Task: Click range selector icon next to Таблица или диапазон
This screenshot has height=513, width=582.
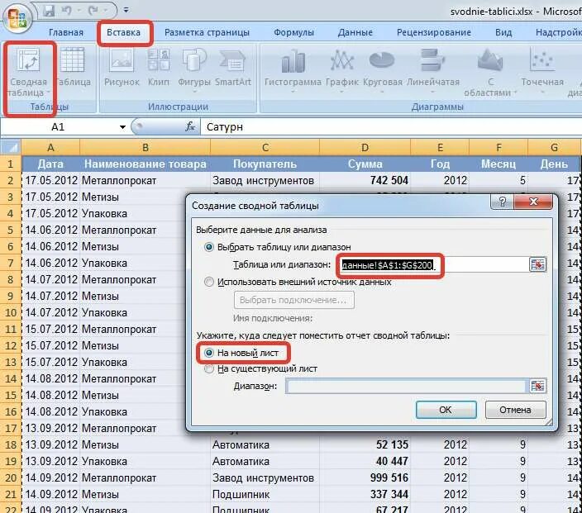Action: pos(537,264)
